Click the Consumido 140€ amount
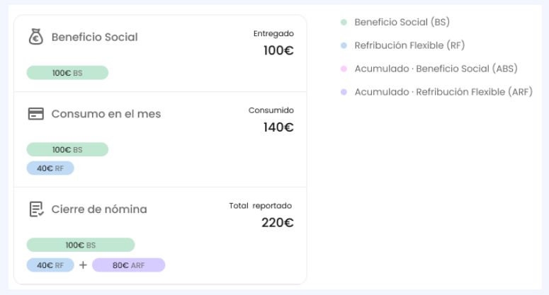This screenshot has width=549, height=295. (278, 127)
